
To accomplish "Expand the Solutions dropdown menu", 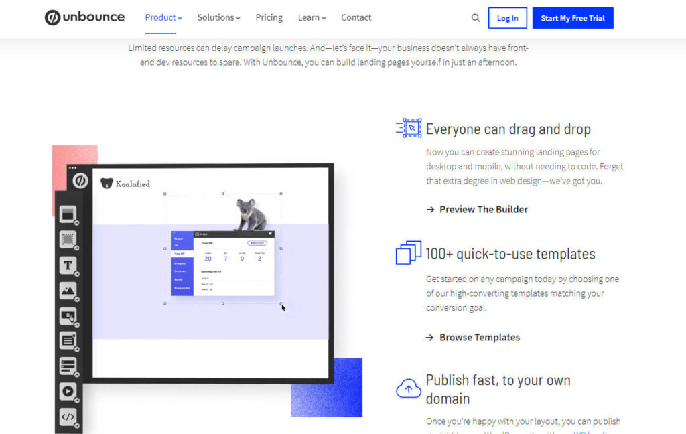I will click(x=218, y=18).
